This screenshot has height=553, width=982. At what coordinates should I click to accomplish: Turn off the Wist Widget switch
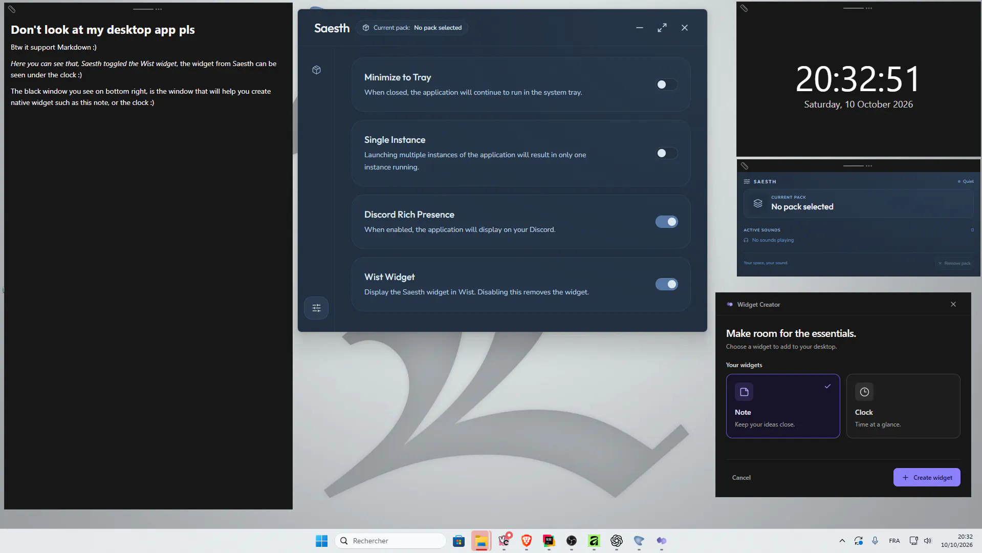click(x=666, y=284)
